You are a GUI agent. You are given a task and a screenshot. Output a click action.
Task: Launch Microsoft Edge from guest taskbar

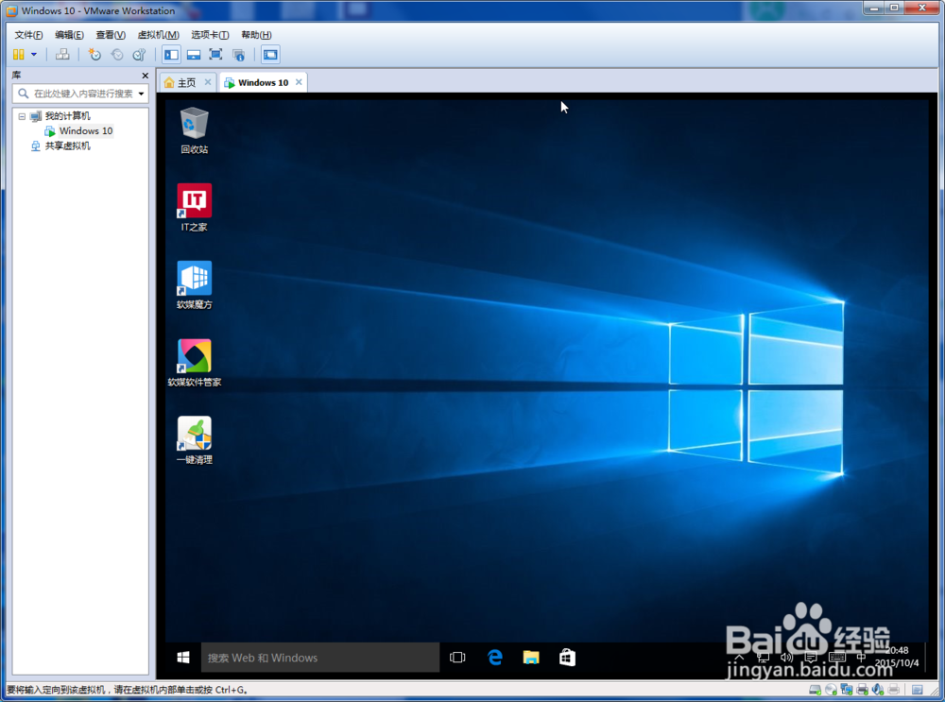tap(495, 658)
